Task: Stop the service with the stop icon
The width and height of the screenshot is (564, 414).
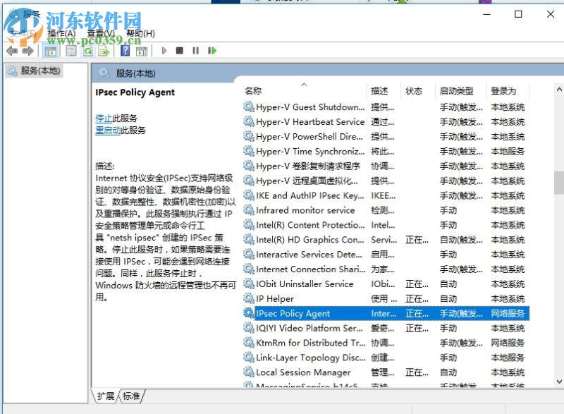Action: pos(179,51)
